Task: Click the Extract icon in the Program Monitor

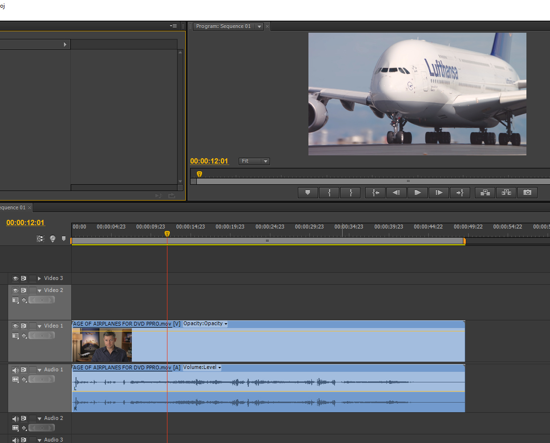Action: point(506,192)
